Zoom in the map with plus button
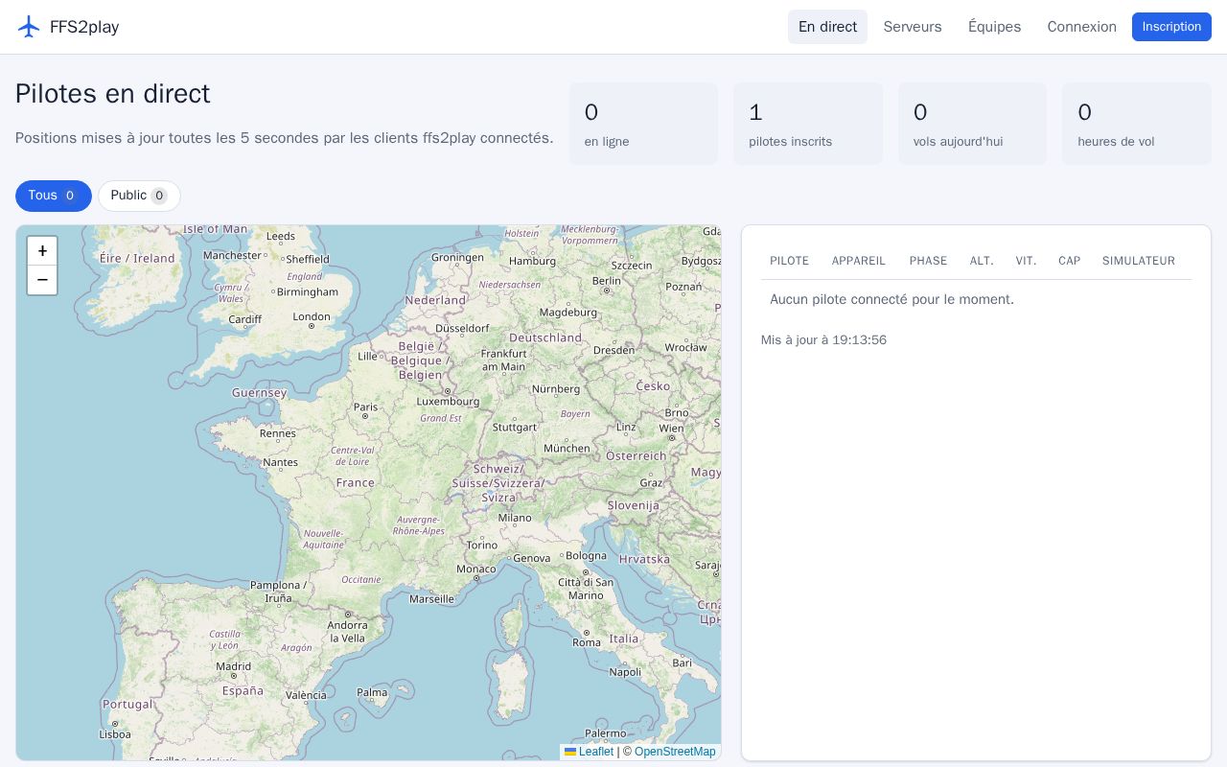This screenshot has height=767, width=1227. (42, 251)
